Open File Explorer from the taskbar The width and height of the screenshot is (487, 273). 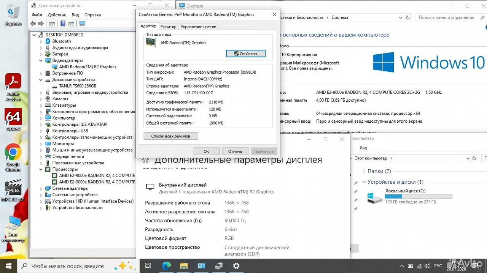184,266
